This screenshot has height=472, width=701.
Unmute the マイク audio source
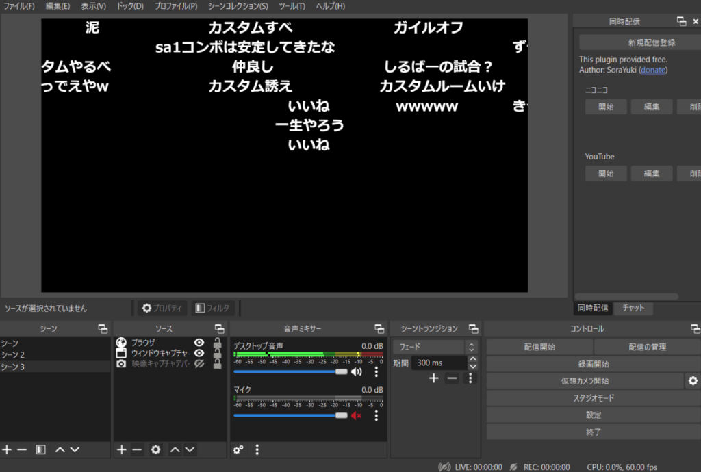[356, 415]
